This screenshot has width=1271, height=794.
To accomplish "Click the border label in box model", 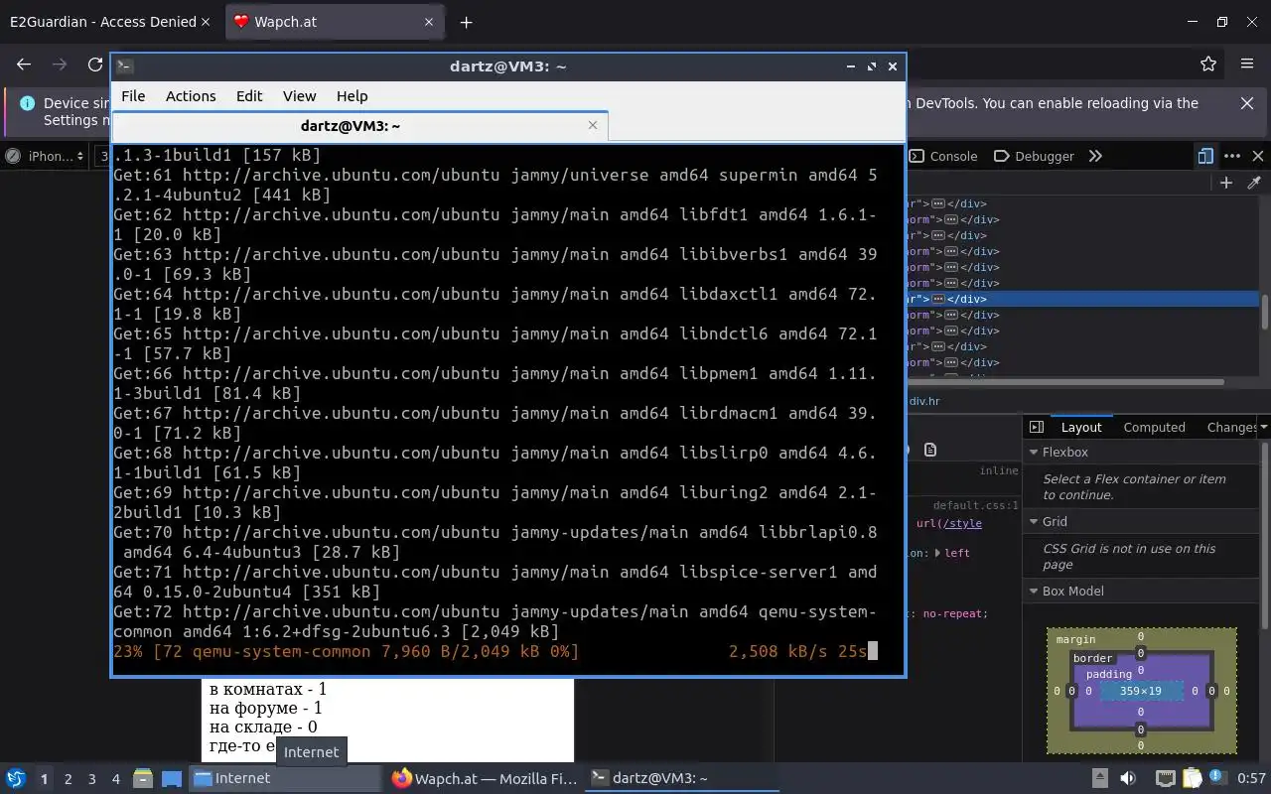I will 1092,658.
